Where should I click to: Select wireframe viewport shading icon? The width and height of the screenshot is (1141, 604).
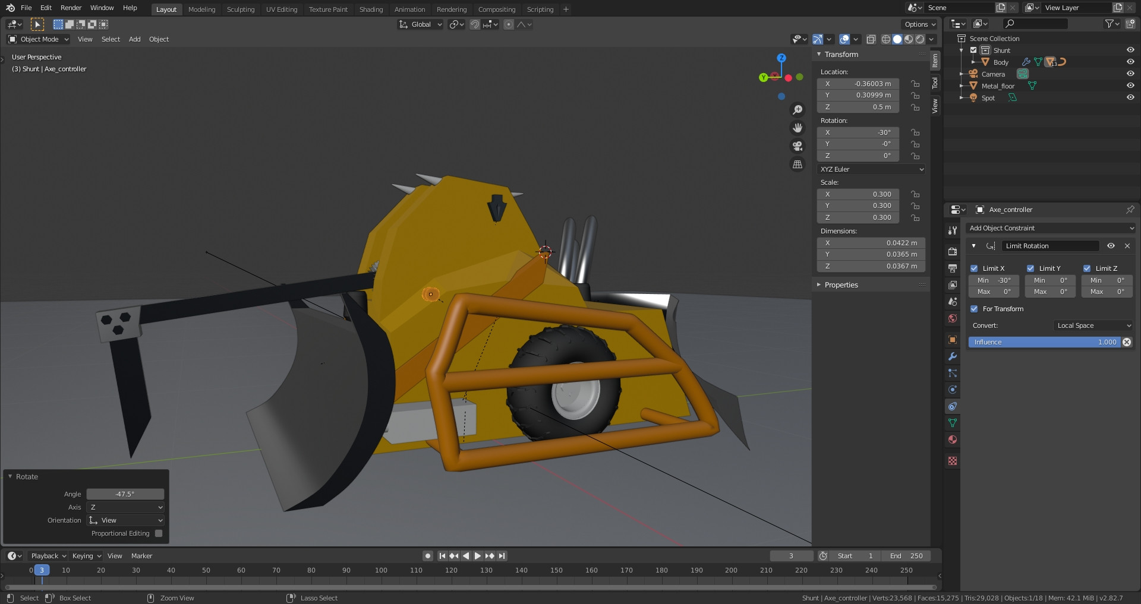tap(885, 39)
